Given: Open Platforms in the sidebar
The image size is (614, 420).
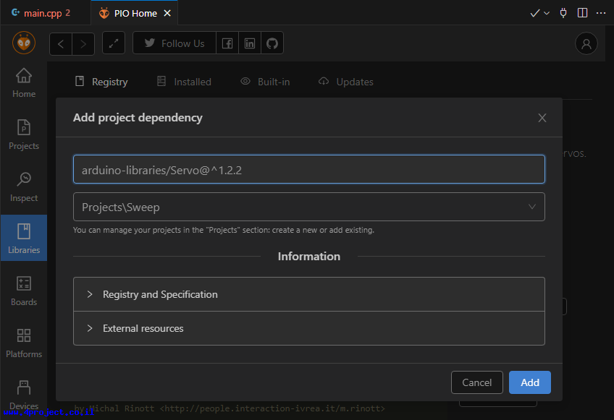Looking at the screenshot, I should (24, 343).
